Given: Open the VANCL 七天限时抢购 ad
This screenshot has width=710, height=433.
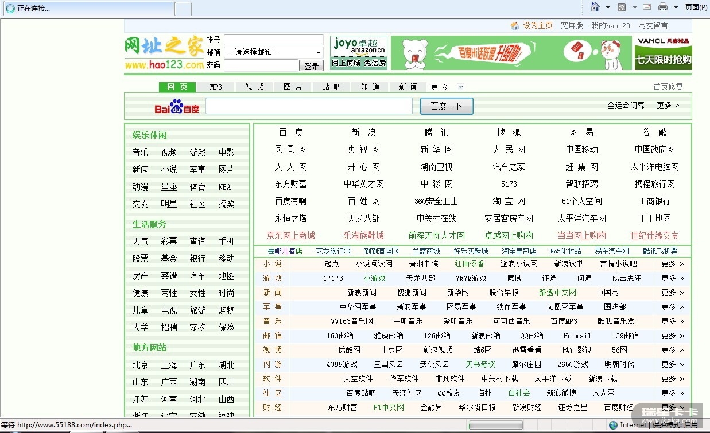Looking at the screenshot, I should click(x=663, y=53).
